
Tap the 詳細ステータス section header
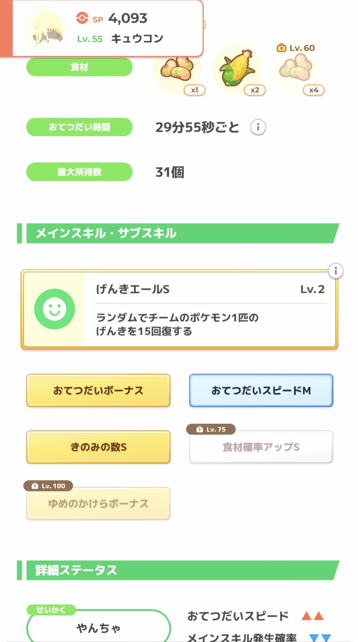click(x=179, y=570)
